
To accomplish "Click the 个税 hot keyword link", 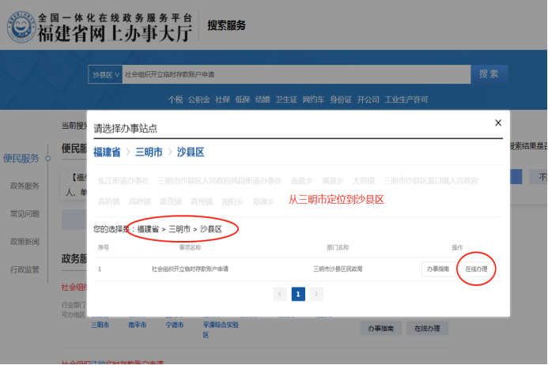I will click(x=175, y=100).
